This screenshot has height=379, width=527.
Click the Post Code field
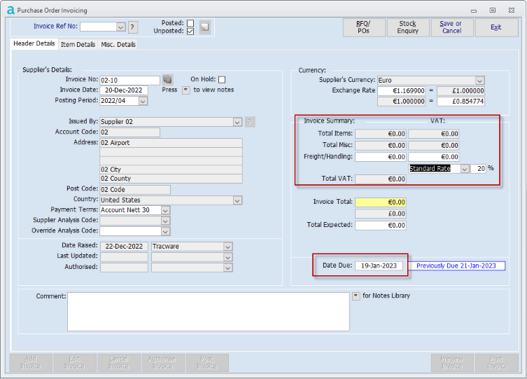click(135, 190)
